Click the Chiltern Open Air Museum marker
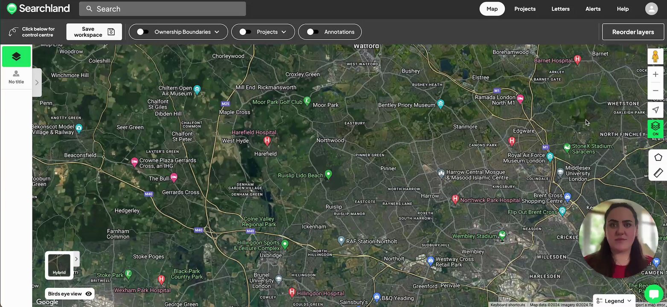This screenshot has height=307, width=667. [x=197, y=89]
